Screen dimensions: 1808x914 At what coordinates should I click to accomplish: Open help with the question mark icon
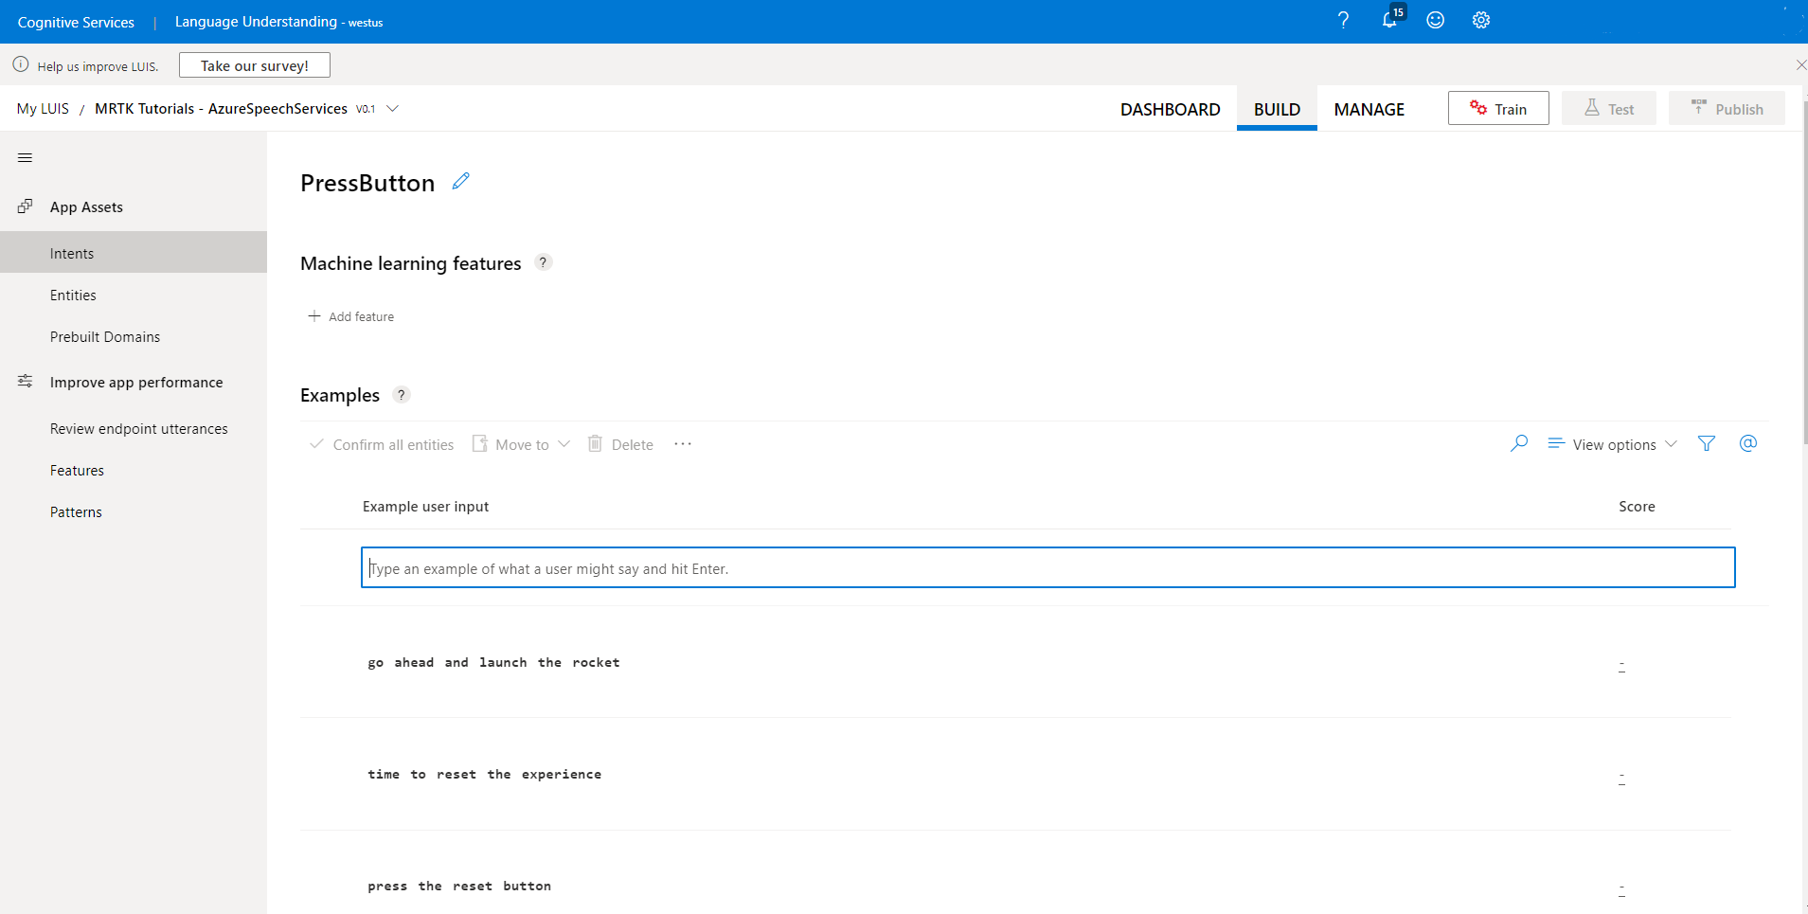coord(1342,20)
